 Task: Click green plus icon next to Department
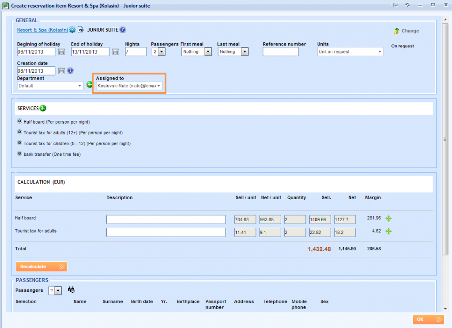[x=90, y=85]
